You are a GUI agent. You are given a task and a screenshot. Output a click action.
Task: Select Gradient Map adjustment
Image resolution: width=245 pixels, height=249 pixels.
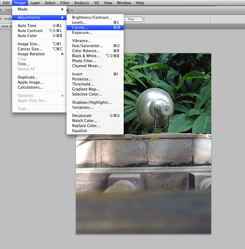click(95, 89)
